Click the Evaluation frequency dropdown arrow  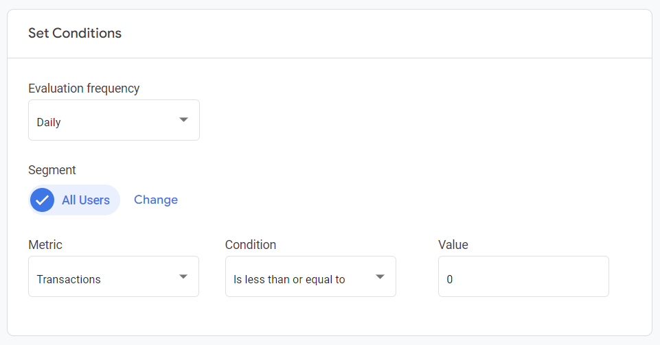(x=183, y=120)
